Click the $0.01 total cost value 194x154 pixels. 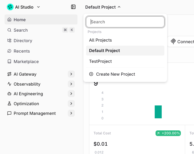(x=101, y=144)
